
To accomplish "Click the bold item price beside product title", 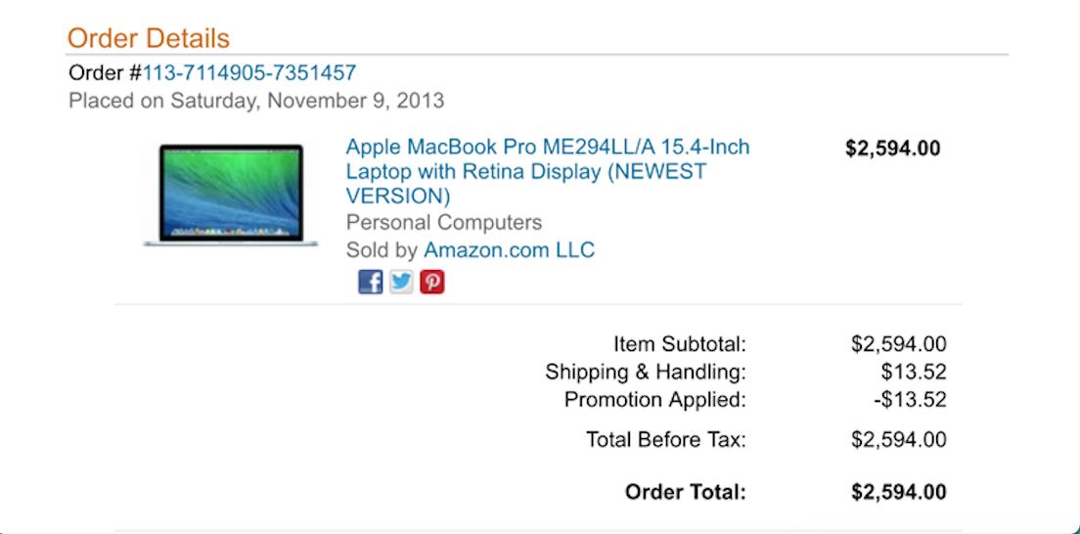I will click(x=892, y=148).
